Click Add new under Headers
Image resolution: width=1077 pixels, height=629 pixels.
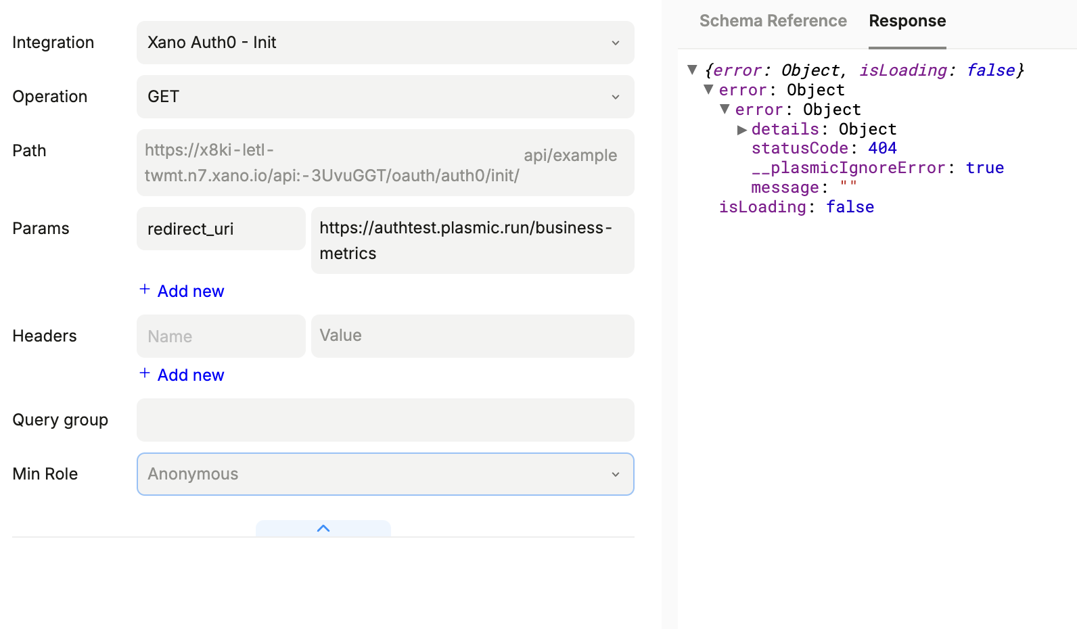coord(190,375)
